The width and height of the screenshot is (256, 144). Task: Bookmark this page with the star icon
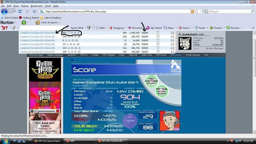coord(196,11)
